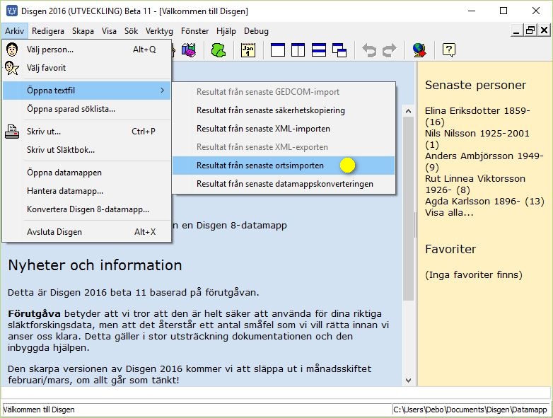Open the Sök menu
Screen dimensions: 553x418
pyautogui.click(x=132, y=31)
